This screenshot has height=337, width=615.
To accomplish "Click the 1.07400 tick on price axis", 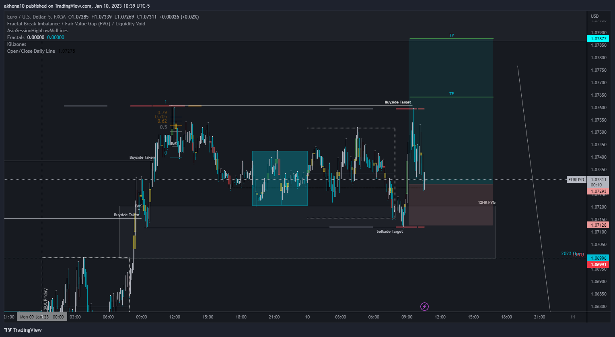I will (x=599, y=157).
